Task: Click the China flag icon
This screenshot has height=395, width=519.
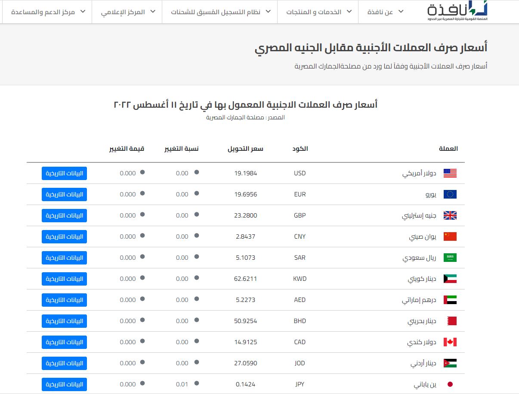Action: point(450,236)
